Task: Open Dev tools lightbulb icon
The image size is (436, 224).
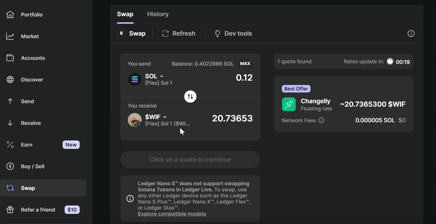Action: click(217, 34)
